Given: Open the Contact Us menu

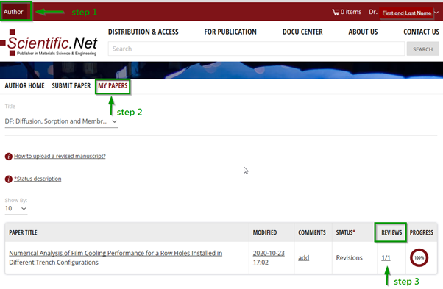Looking at the screenshot, I should (x=421, y=32).
